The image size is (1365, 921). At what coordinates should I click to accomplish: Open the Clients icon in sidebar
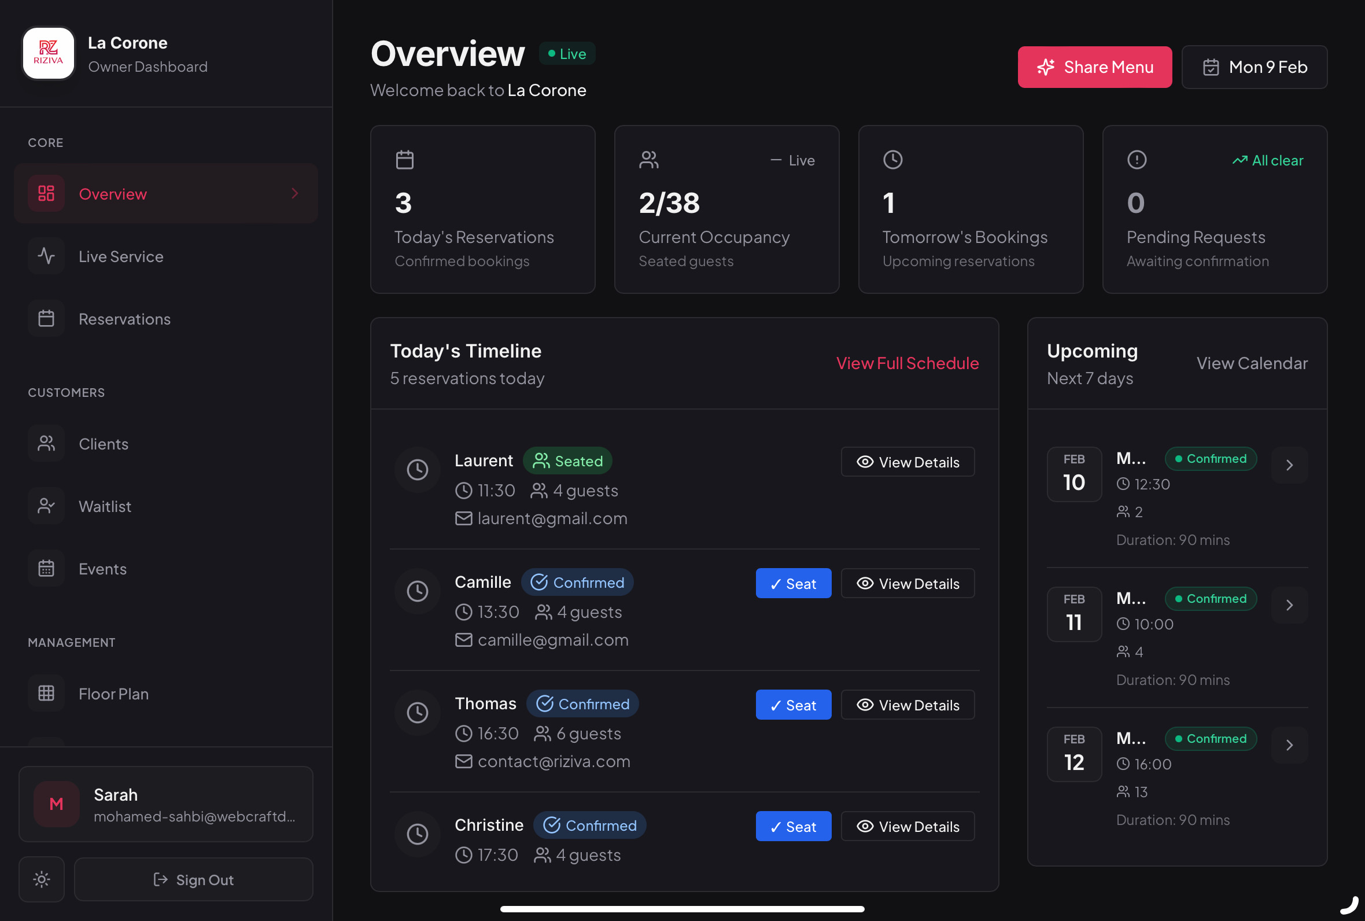(x=46, y=444)
